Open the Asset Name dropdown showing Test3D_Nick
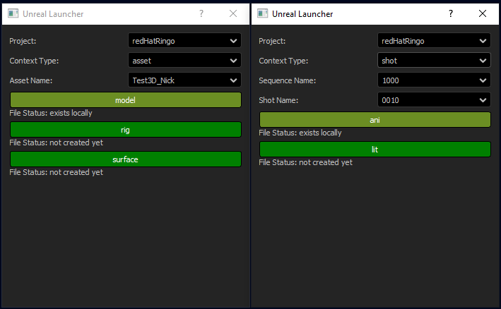The width and height of the screenshot is (501, 309). pos(184,80)
